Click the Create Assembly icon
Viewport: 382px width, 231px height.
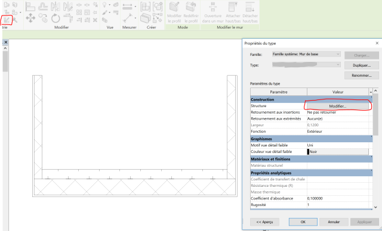(x=145, y=7)
